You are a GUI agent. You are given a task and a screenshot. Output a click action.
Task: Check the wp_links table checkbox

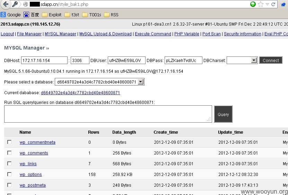click(x=9, y=163)
